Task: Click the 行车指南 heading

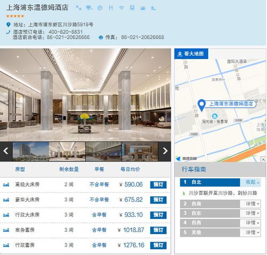Action: (194, 169)
